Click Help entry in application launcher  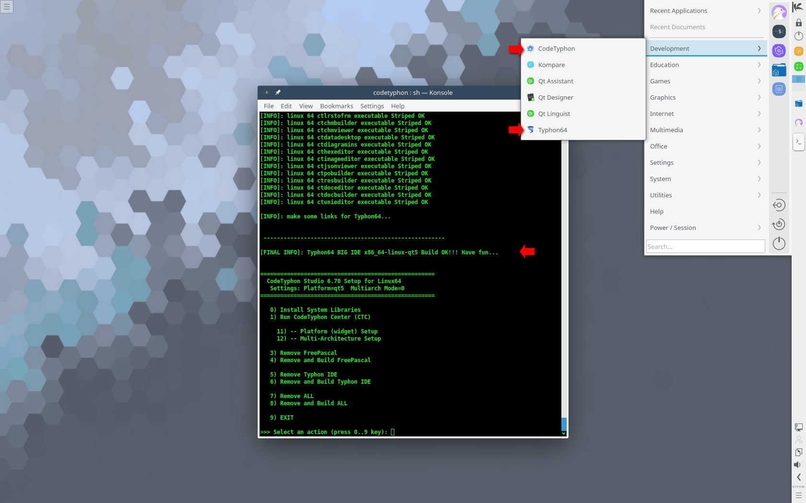705,211
